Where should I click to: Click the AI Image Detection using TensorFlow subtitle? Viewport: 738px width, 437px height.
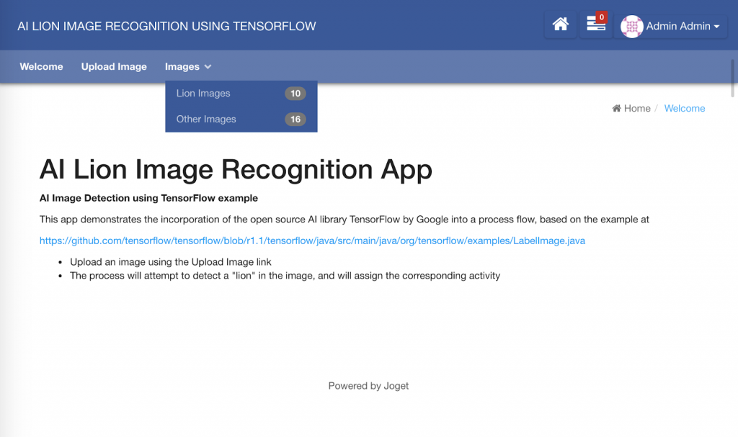[148, 198]
